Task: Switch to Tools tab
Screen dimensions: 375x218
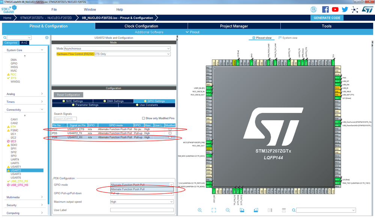Action: click(327, 26)
